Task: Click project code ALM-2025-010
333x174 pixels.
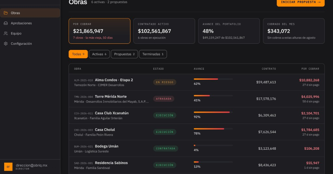Action: point(84,80)
